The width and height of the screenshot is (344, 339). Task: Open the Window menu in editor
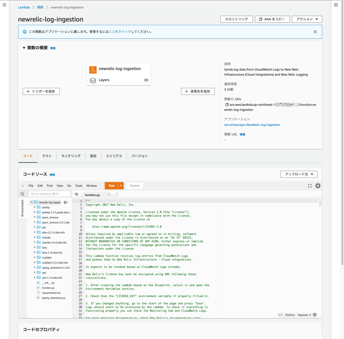pyautogui.click(x=92, y=186)
